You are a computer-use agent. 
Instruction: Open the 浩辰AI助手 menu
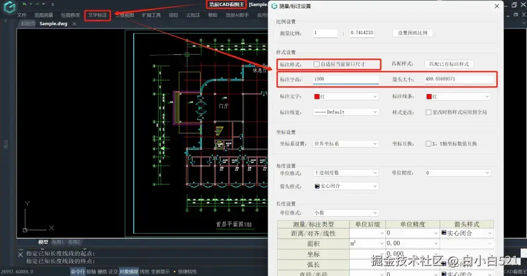click(237, 15)
